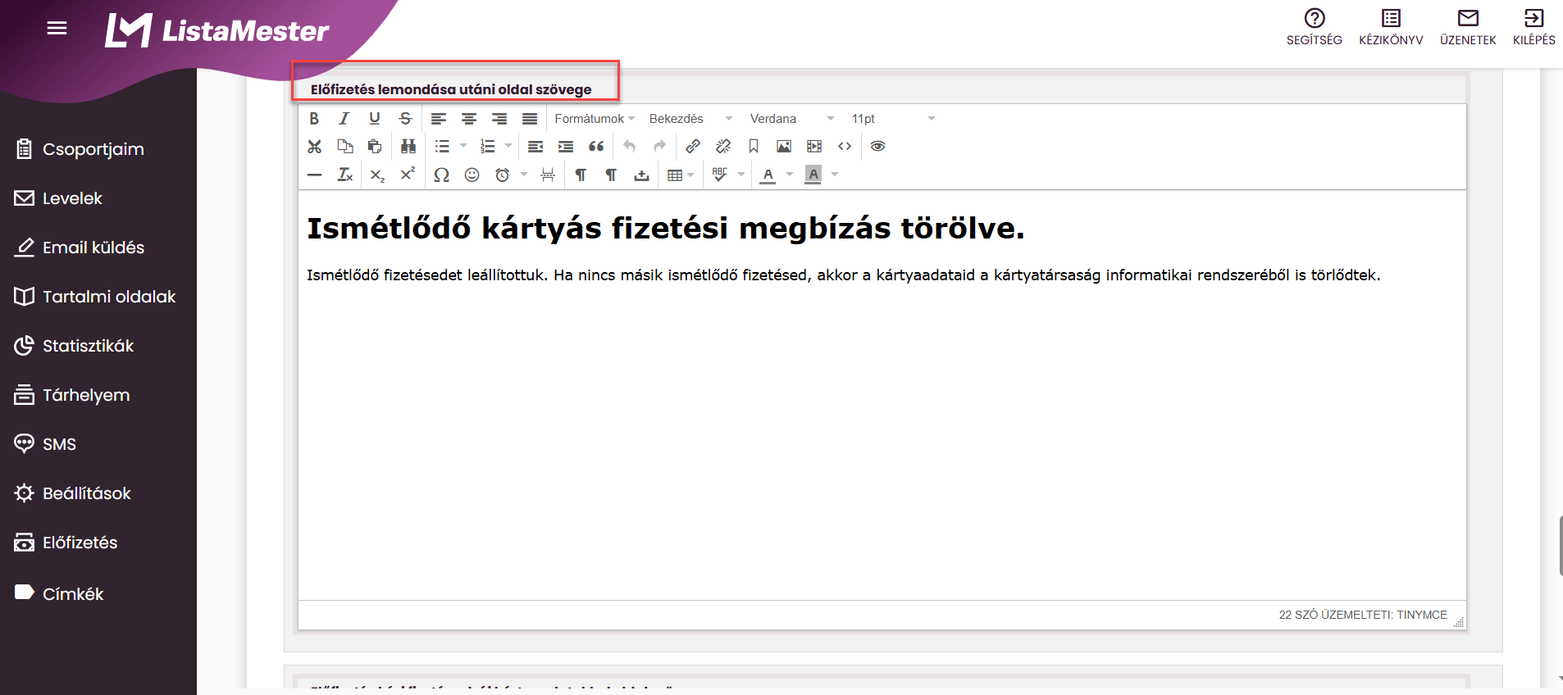The height and width of the screenshot is (695, 1563).
Task: Apply italic formatting
Action: (344, 119)
